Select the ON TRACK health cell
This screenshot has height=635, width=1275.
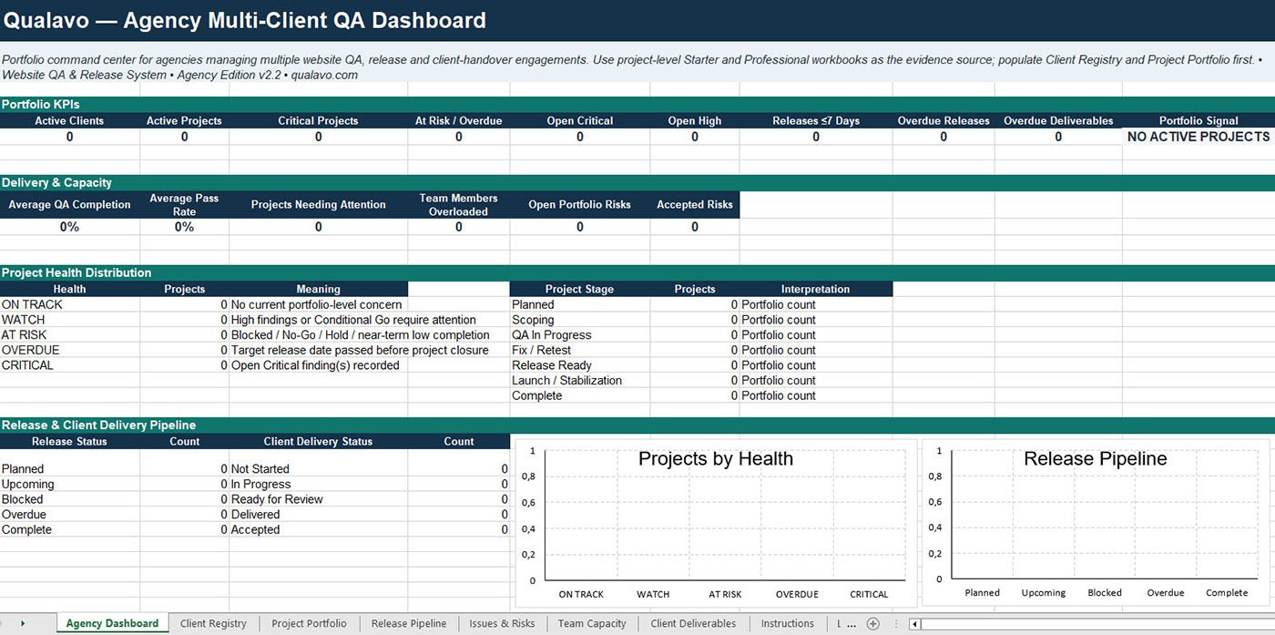[x=69, y=304]
